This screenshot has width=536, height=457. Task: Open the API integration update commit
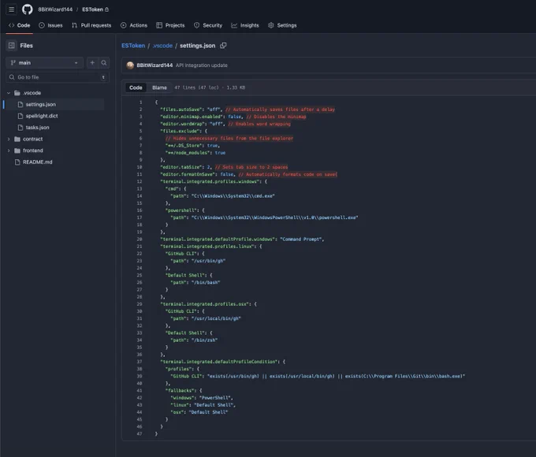[202, 65]
